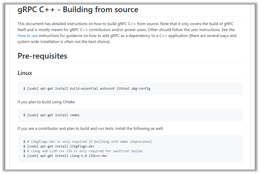Click the "system wide installation" sentence
The width and height of the screenshot is (260, 174).
coord(64,42)
